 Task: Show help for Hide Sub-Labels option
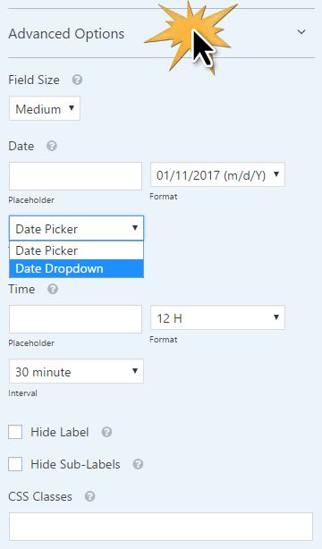pos(138,464)
